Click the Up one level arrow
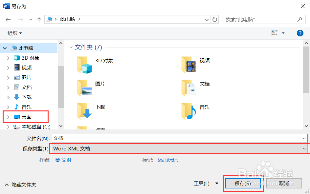 39,19
